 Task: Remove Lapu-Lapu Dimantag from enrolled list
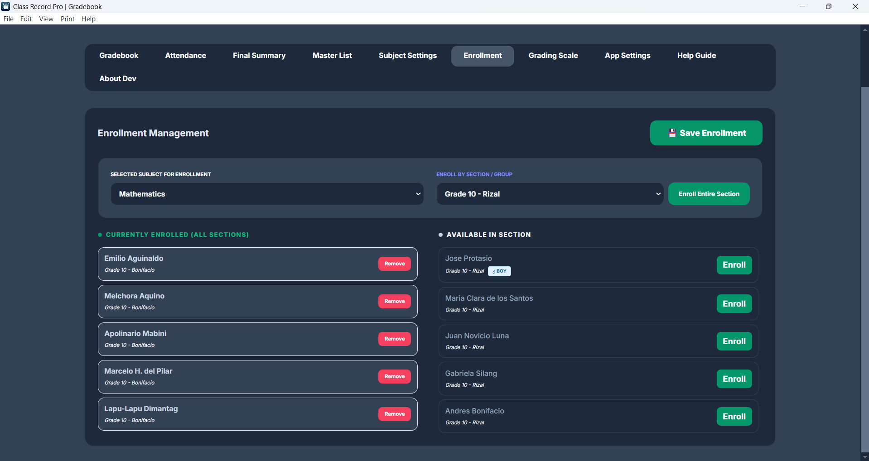point(394,414)
